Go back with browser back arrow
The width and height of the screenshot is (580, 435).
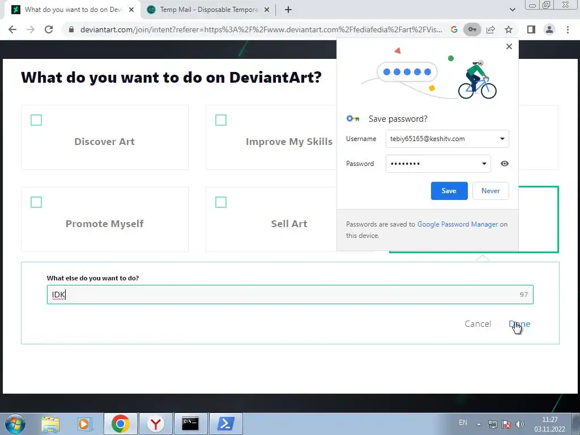(12, 29)
